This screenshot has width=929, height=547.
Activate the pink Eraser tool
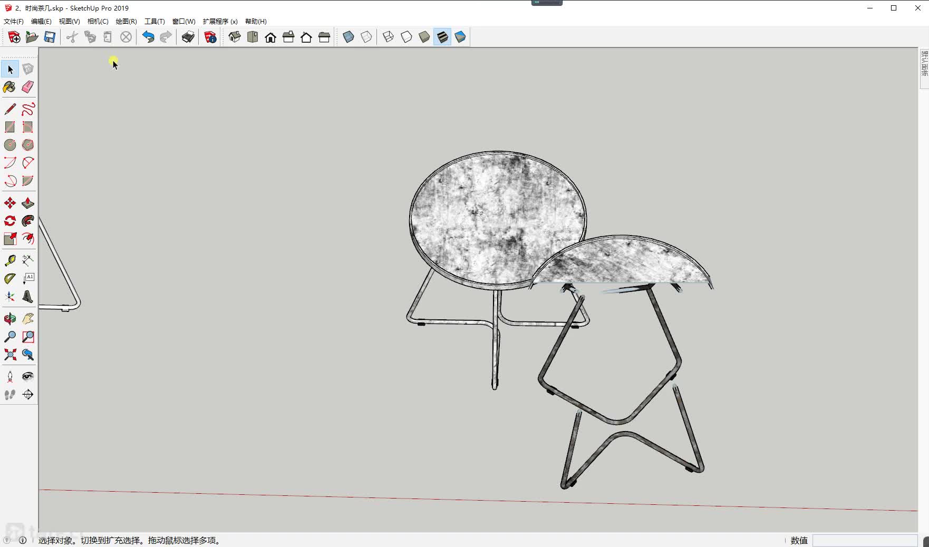pos(28,87)
